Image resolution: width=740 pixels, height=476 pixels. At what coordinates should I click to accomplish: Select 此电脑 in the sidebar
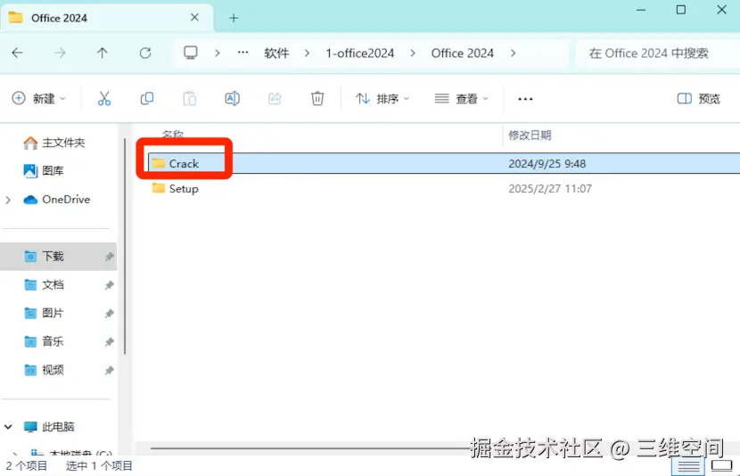[x=49, y=427]
